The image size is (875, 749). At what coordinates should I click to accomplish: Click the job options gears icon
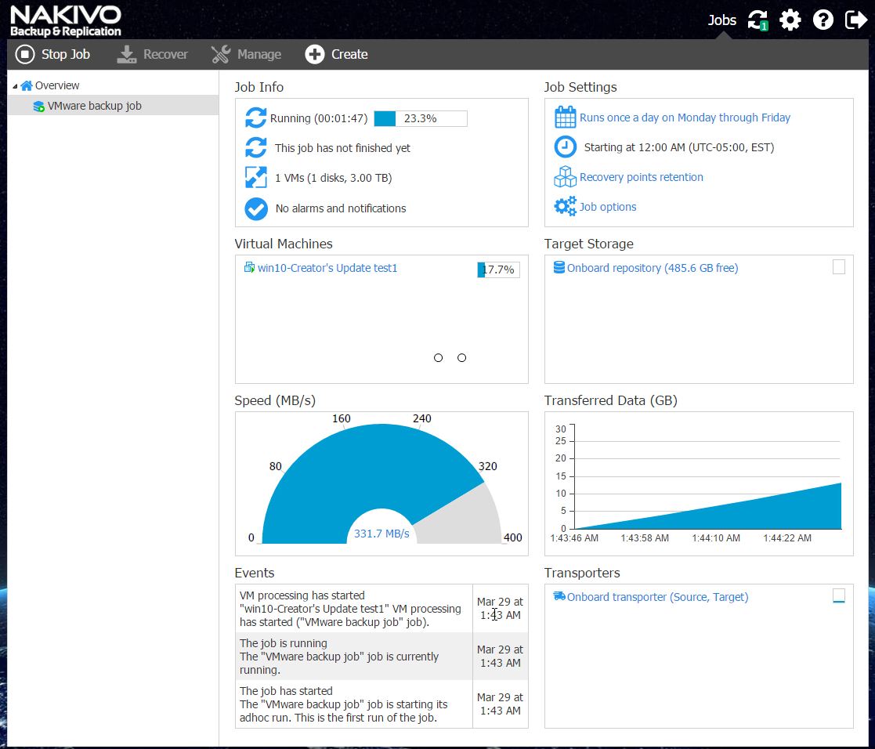coord(565,207)
